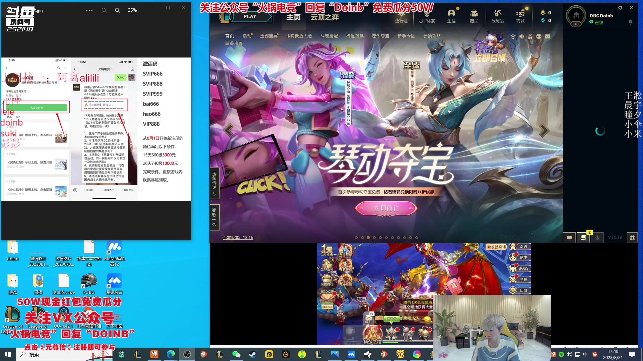Select the 新手专区 sub-tab

[406, 36]
